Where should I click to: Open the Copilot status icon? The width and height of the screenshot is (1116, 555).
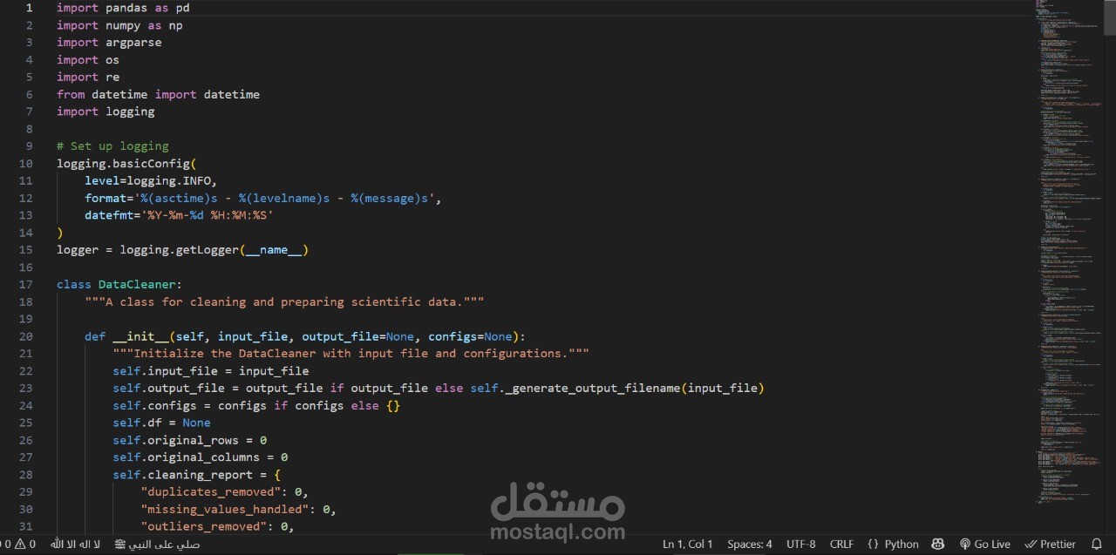(x=938, y=544)
